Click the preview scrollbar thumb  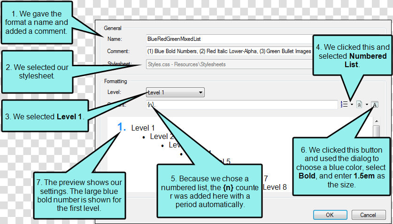pos(377,131)
